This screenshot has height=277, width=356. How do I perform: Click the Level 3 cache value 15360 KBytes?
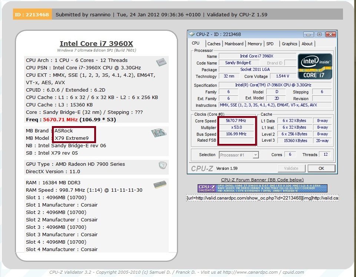pos(295,141)
